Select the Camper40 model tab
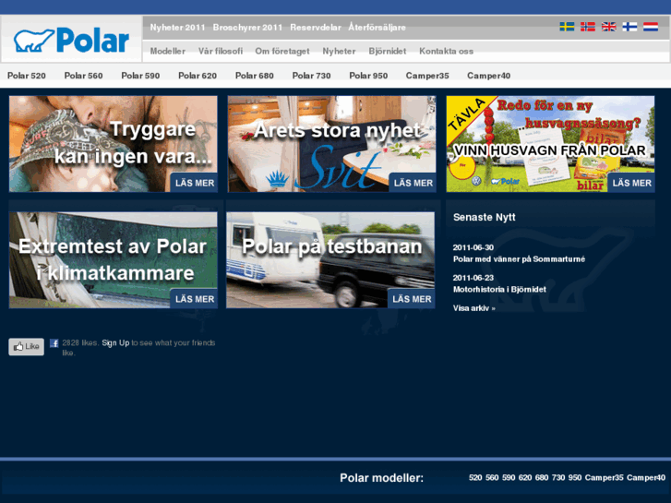 (x=488, y=76)
